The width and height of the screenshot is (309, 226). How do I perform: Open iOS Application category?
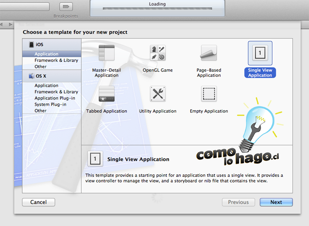point(46,54)
